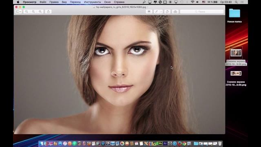Open the Вид menu
Screen dimensions: 261x147
pos(64,2)
